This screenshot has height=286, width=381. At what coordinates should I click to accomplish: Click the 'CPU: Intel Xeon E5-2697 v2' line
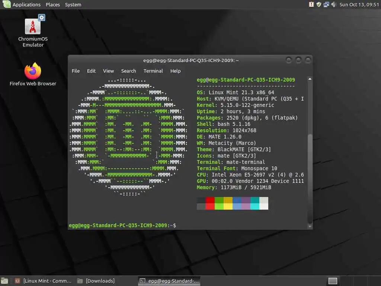click(250, 175)
